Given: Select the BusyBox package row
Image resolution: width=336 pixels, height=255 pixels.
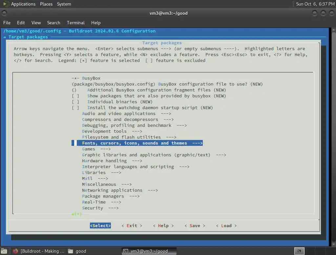Looking at the screenshot, I should 86,78.
